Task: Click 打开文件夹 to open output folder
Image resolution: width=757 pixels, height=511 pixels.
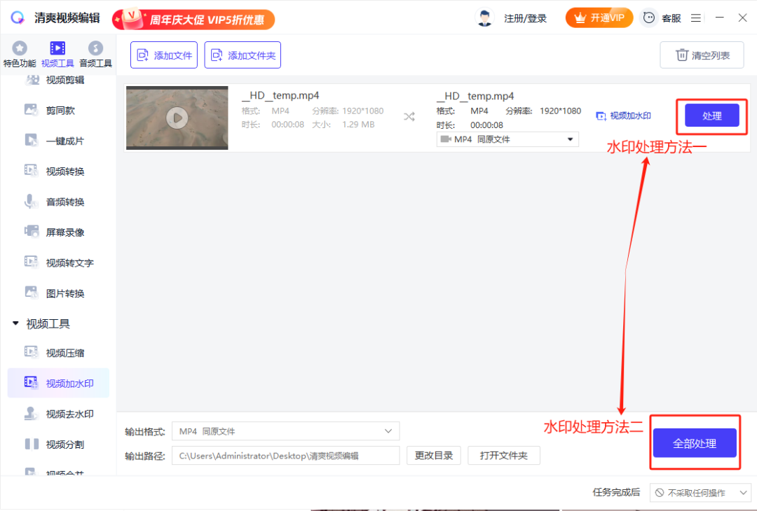Action: click(503, 455)
